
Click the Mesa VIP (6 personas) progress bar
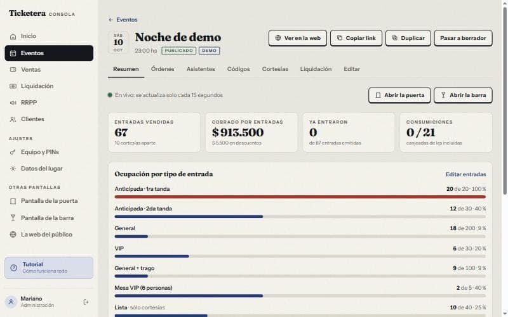click(300, 295)
